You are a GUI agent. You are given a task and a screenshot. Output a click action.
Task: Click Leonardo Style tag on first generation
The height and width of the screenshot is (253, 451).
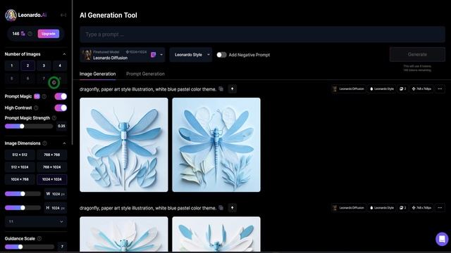[382, 89]
